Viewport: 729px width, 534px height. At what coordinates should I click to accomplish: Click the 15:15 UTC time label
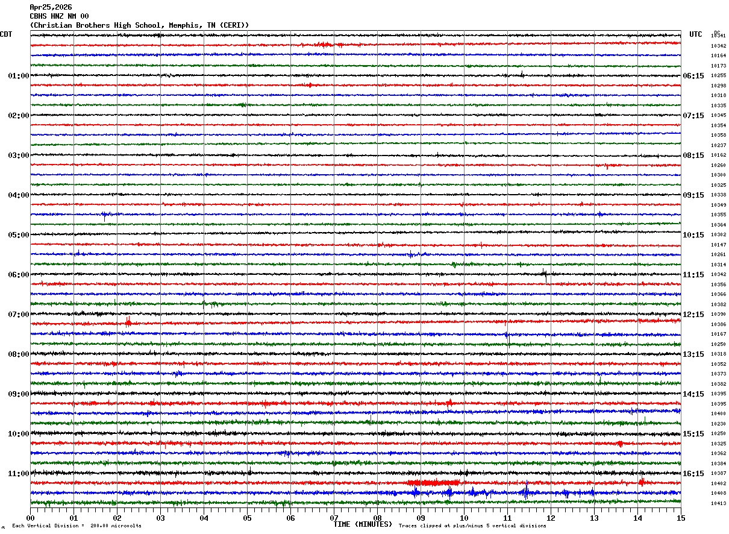click(693, 434)
